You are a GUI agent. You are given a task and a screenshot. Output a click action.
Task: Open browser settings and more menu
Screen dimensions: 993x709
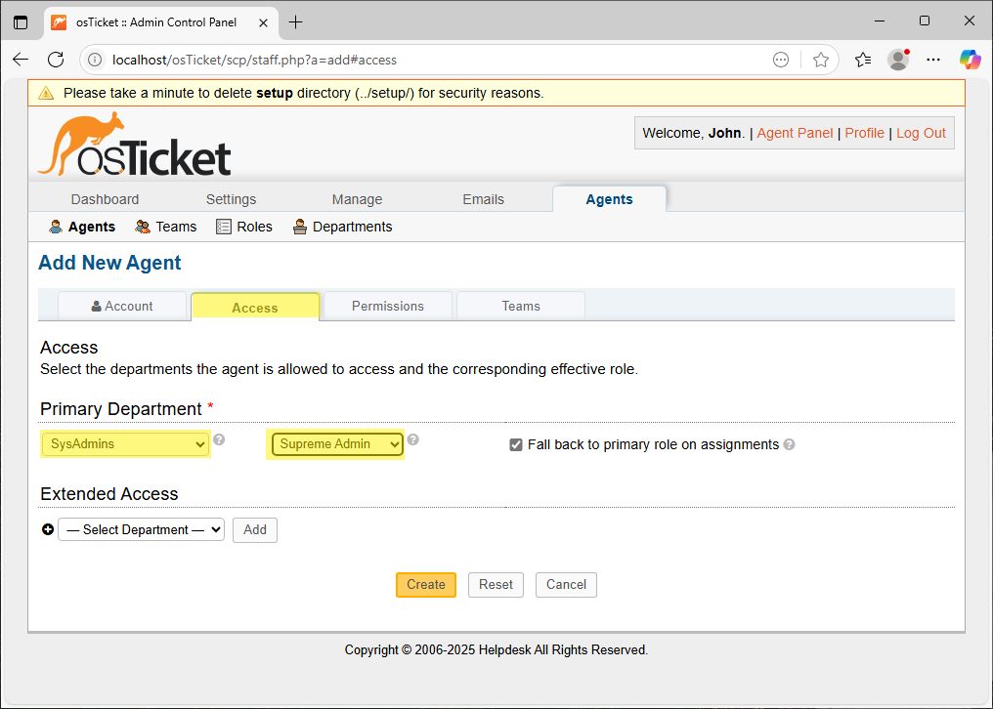tap(932, 60)
